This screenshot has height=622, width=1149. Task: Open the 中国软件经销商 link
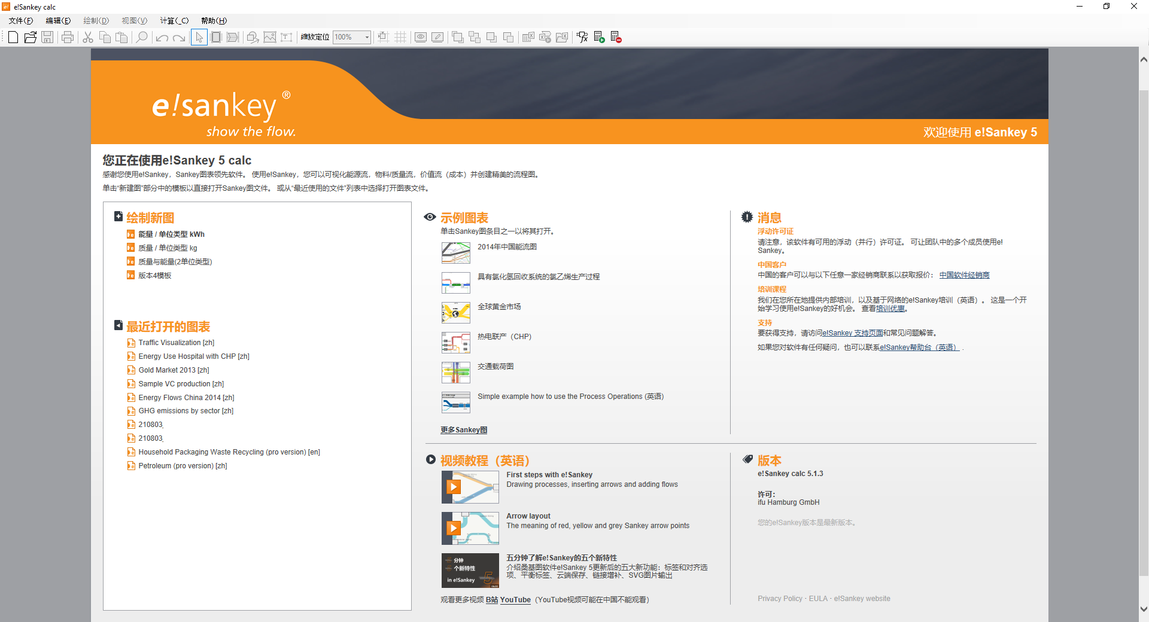(x=964, y=275)
